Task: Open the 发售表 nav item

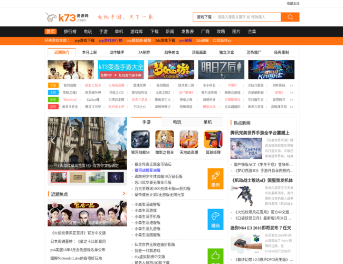Action: (x=187, y=32)
